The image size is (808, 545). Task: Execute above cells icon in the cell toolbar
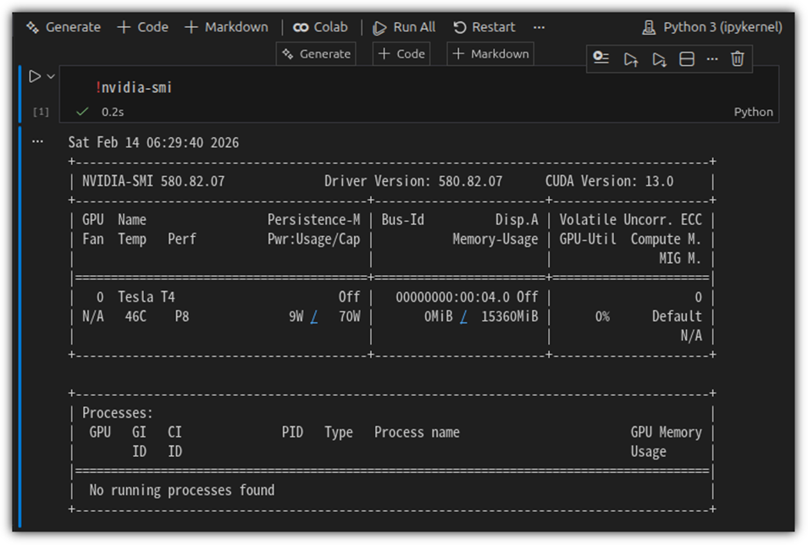[x=631, y=59]
